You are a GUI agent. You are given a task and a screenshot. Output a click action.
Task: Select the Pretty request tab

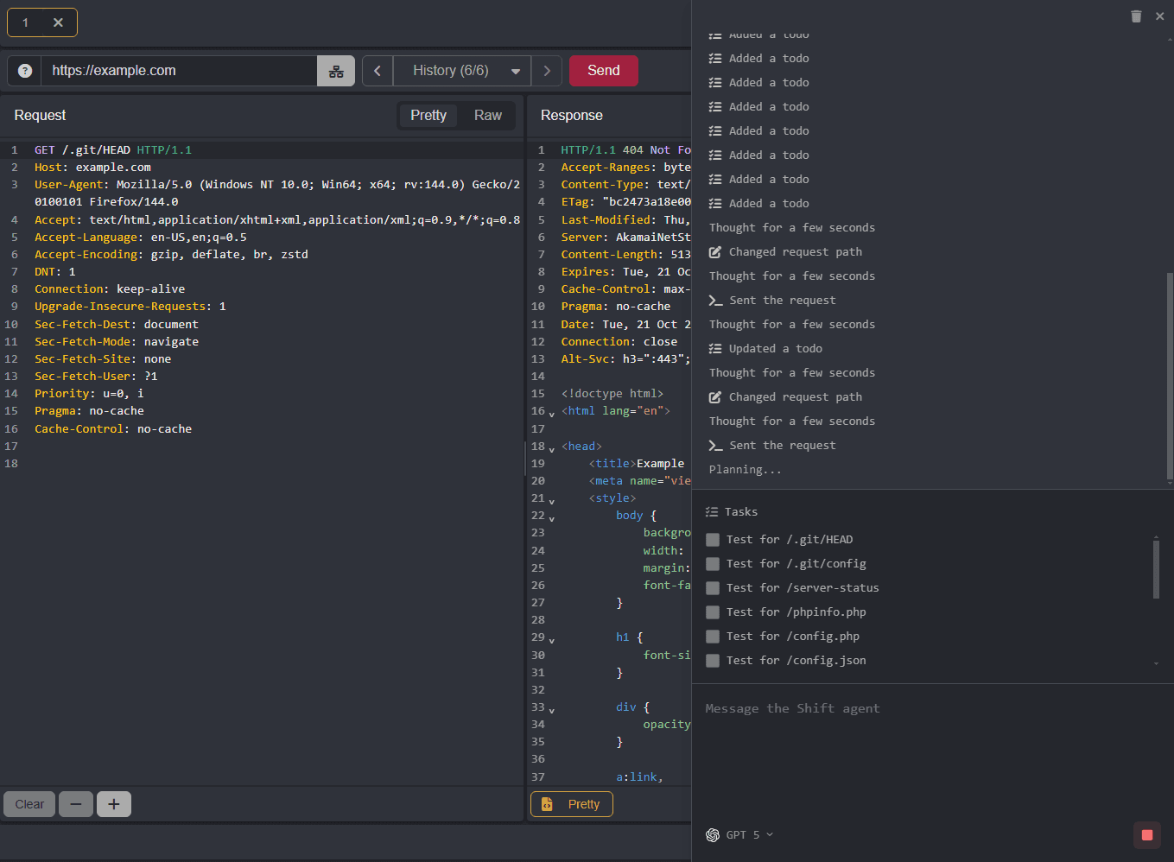pyautogui.click(x=428, y=115)
